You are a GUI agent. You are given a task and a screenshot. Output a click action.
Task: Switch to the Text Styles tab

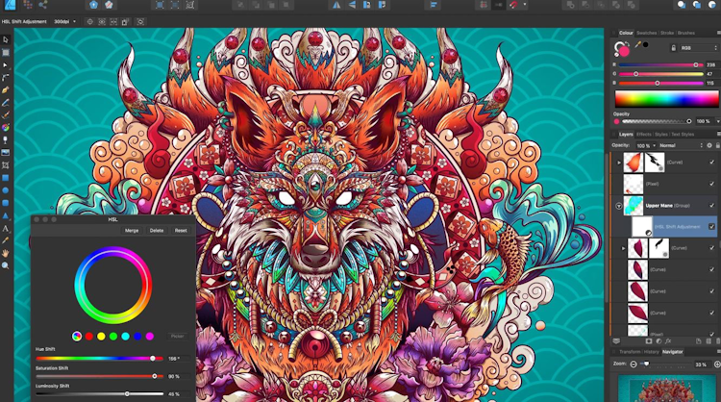(683, 135)
